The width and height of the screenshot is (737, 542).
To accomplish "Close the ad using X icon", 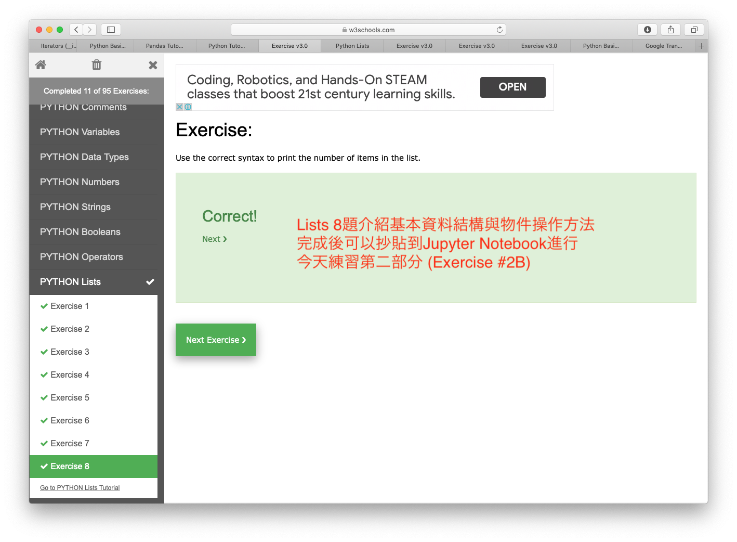I will tap(179, 107).
